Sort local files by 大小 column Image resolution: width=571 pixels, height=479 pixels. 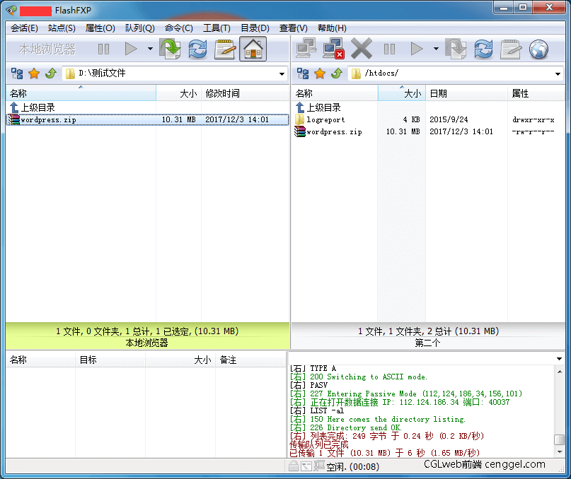coord(178,93)
